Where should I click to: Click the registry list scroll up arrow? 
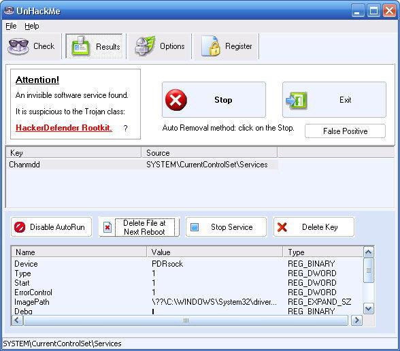click(x=369, y=252)
